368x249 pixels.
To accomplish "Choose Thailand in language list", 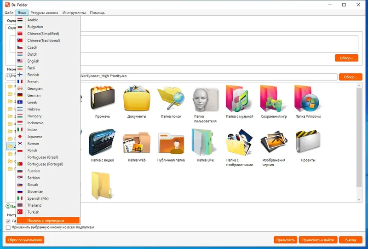I will (48, 205).
